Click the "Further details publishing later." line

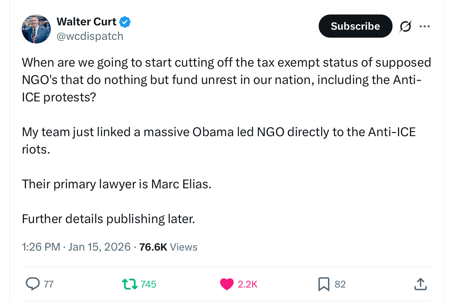108,219
